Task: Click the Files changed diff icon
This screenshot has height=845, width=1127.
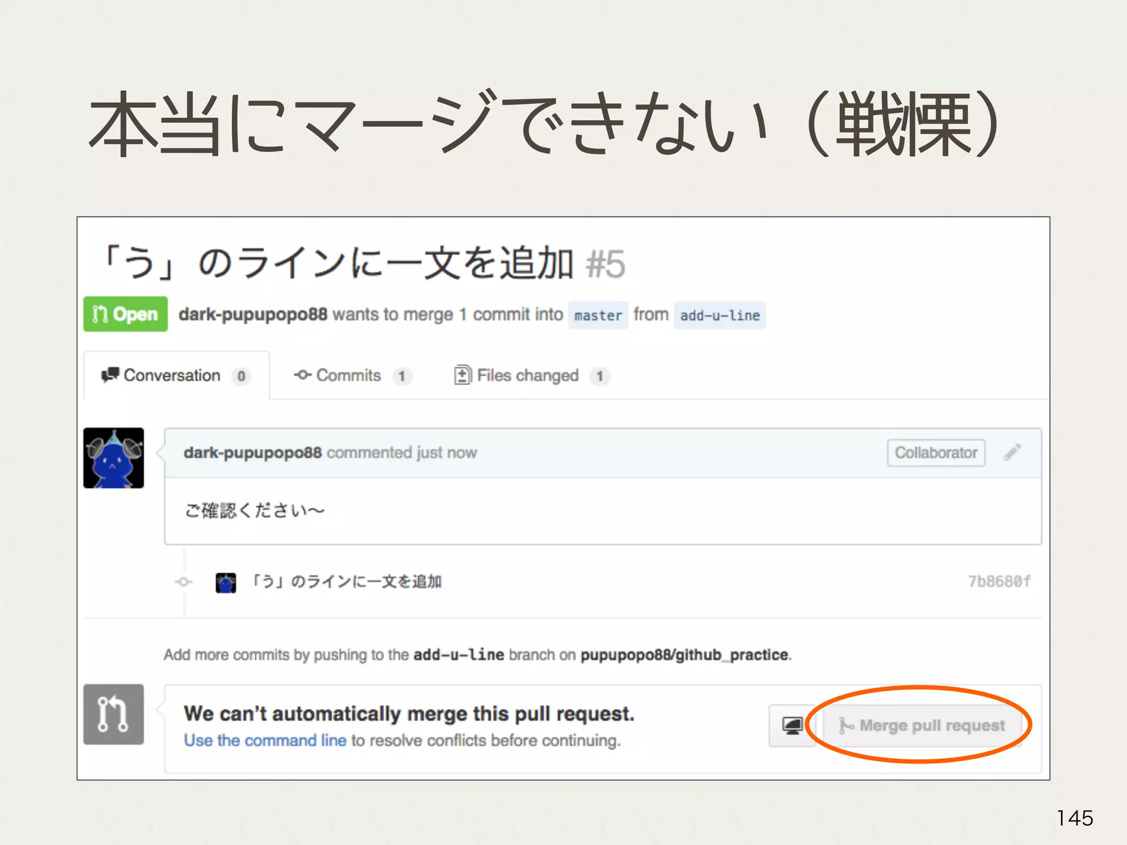Action: 462,375
